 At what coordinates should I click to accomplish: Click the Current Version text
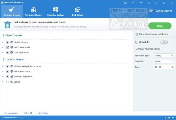pyautogui.click(x=14, y=118)
